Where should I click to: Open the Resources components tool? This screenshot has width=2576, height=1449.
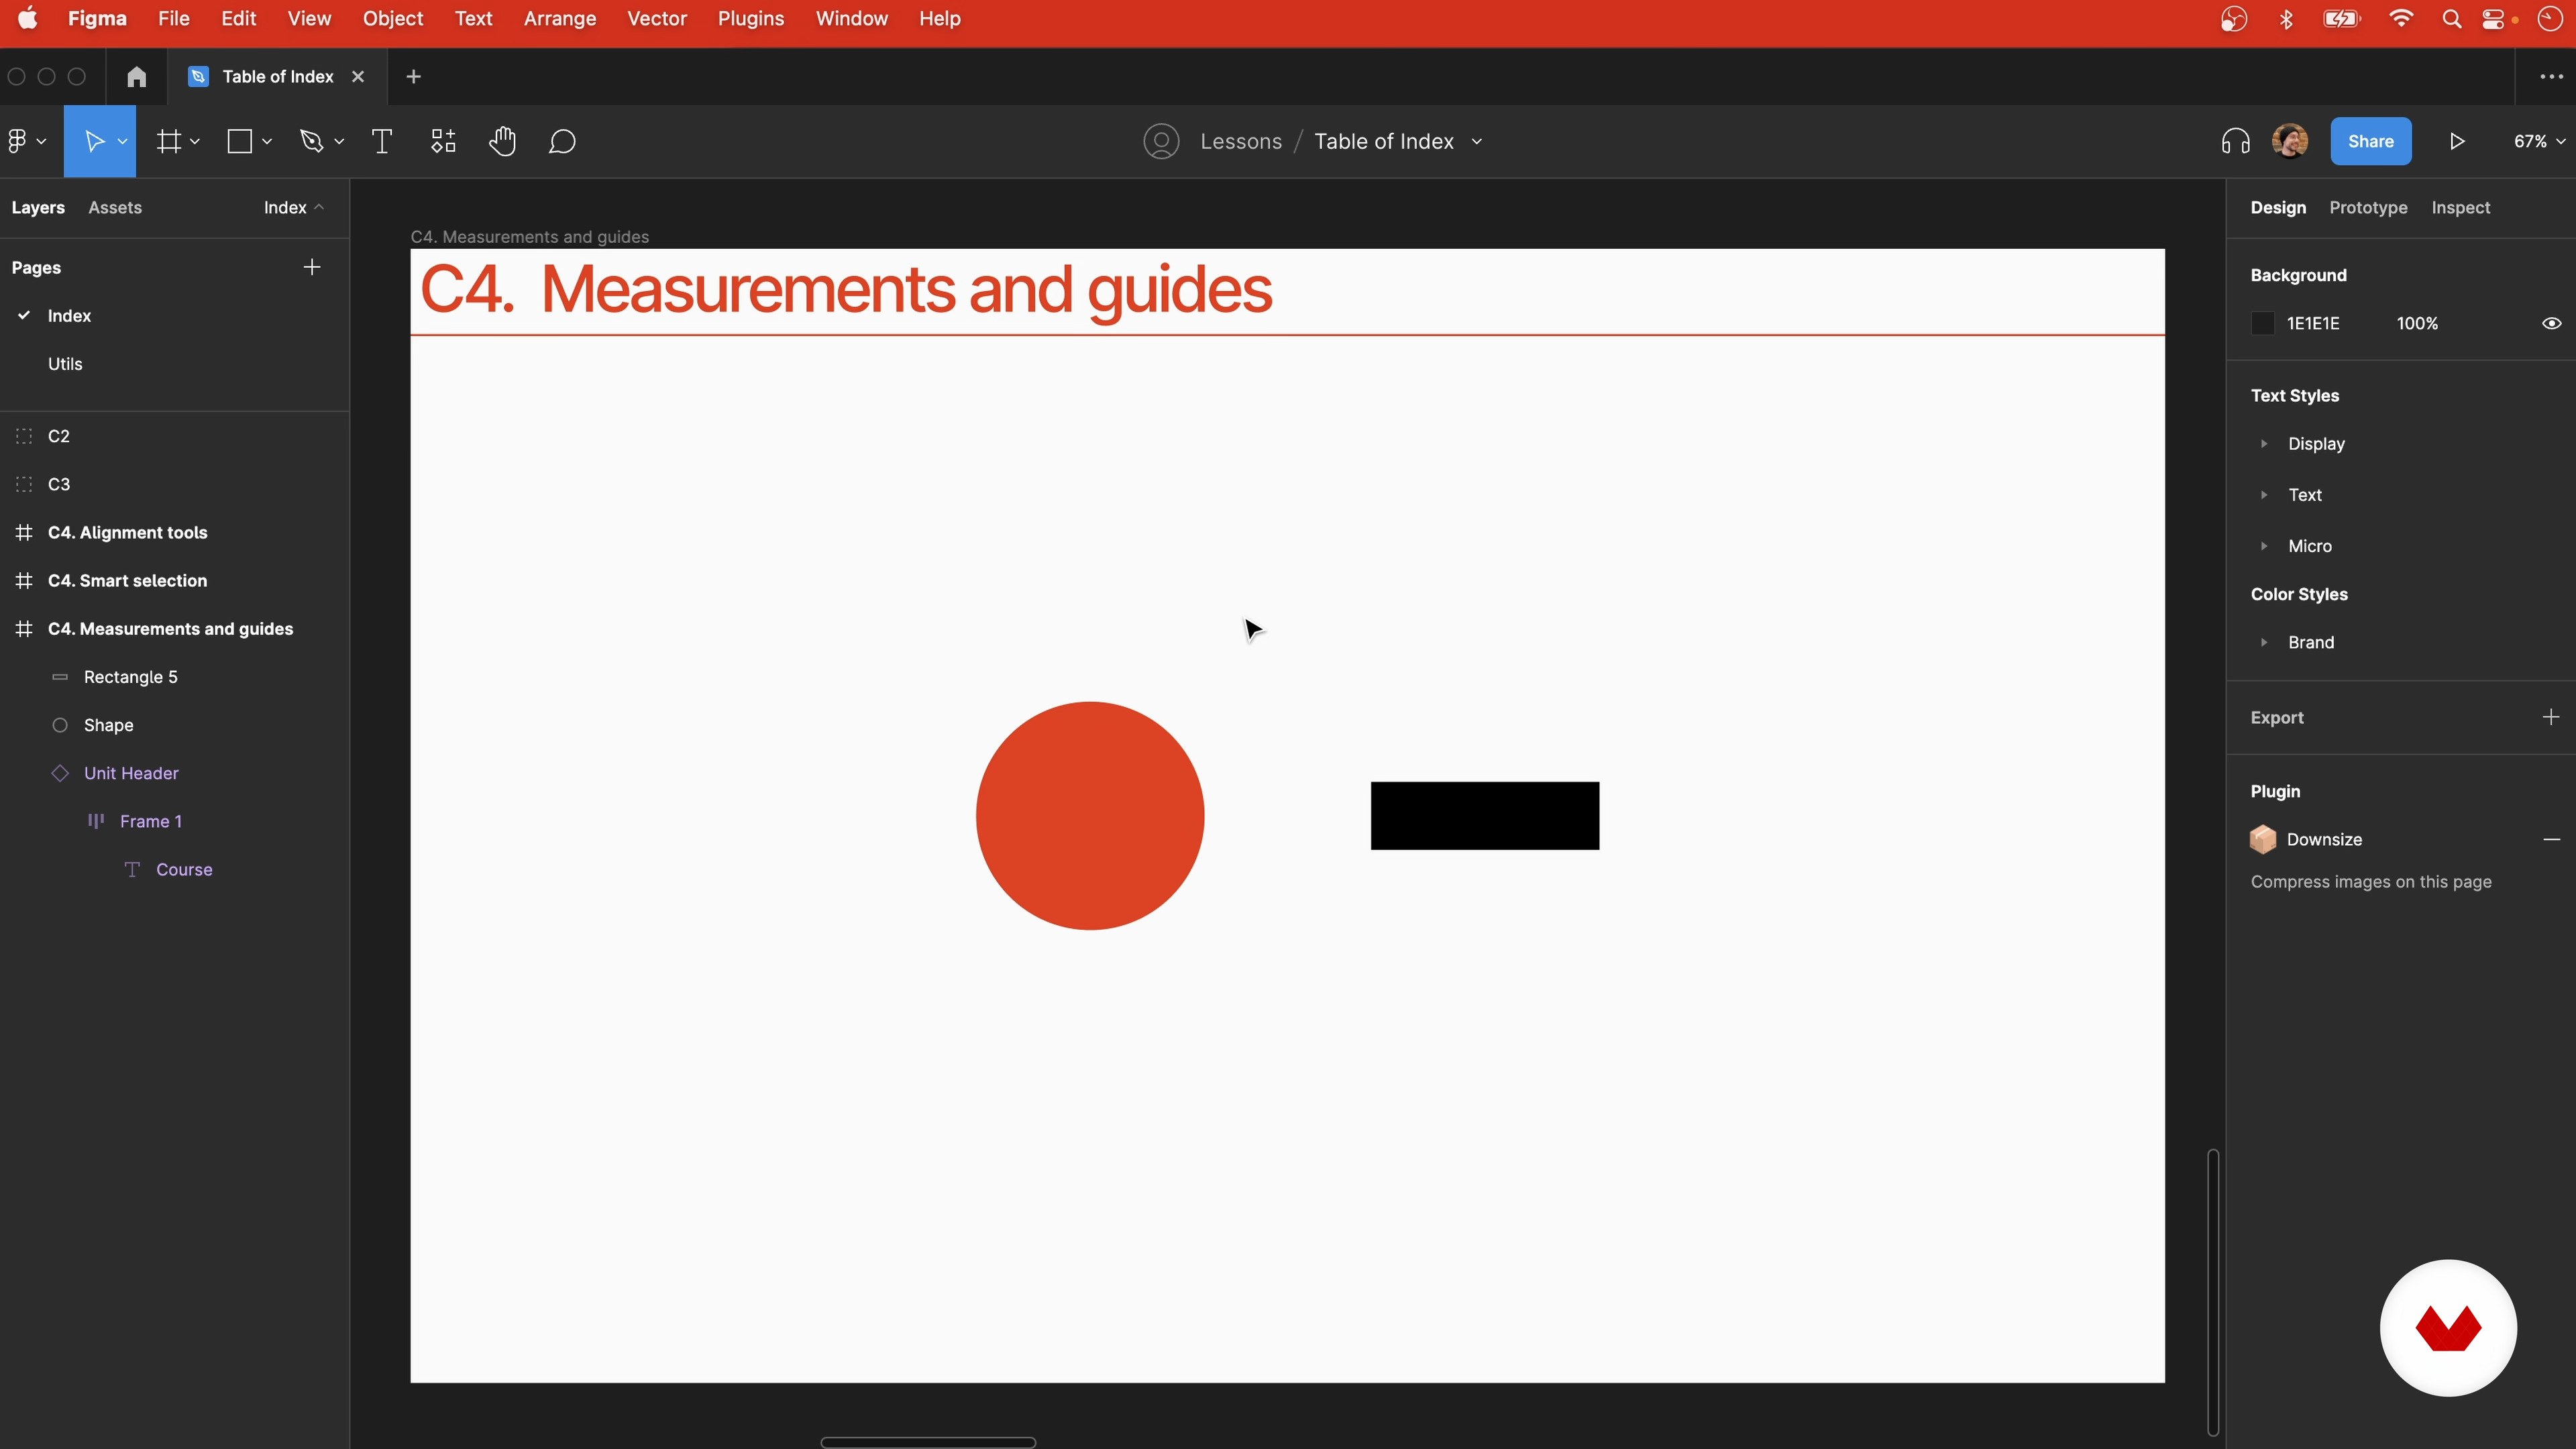tap(443, 141)
